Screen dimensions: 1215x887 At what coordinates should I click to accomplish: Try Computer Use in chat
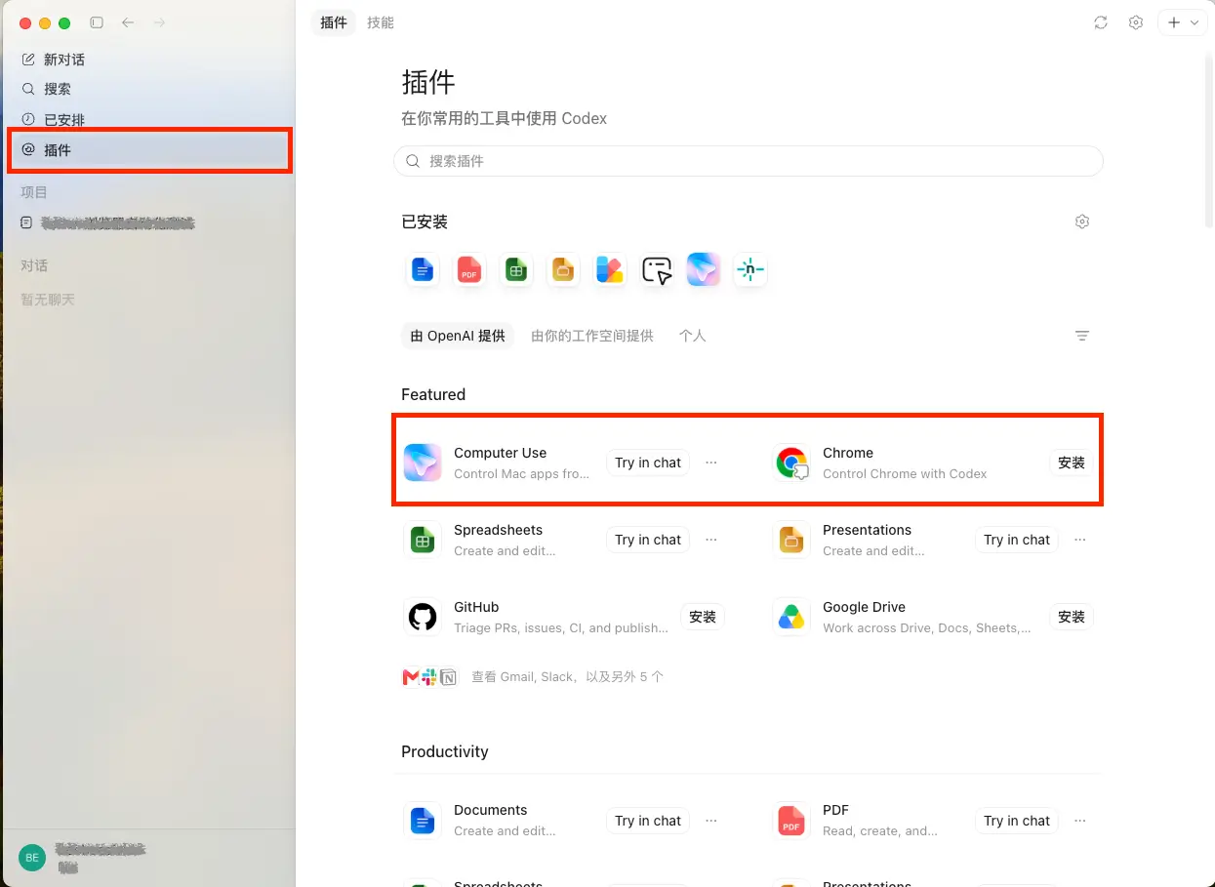tap(648, 463)
